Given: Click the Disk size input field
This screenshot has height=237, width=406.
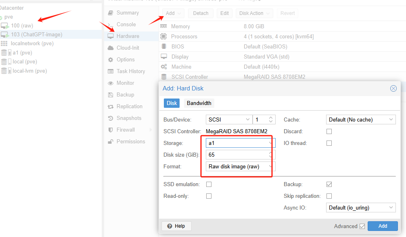Looking at the screenshot, I should [236, 155].
